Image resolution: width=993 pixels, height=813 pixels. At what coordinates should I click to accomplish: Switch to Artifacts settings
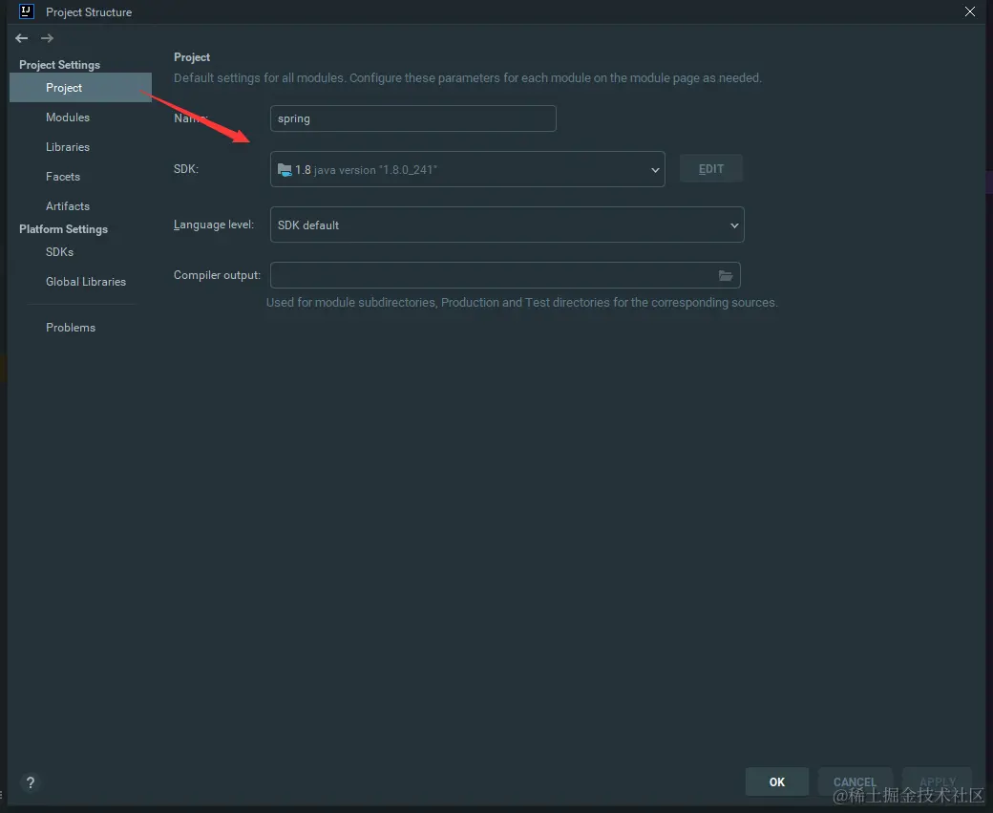[68, 206]
